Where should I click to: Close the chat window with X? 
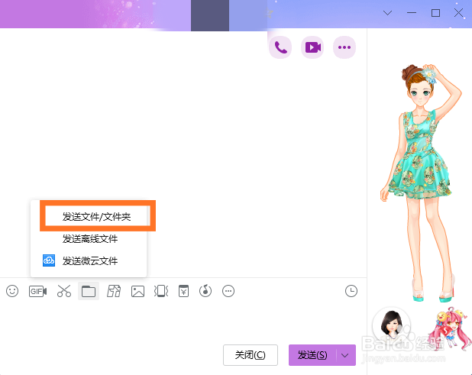459,13
